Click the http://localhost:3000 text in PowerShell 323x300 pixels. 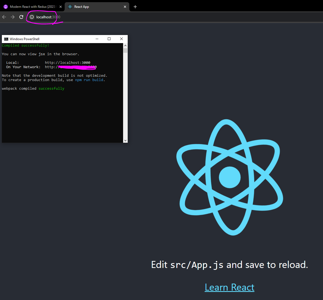68,62
